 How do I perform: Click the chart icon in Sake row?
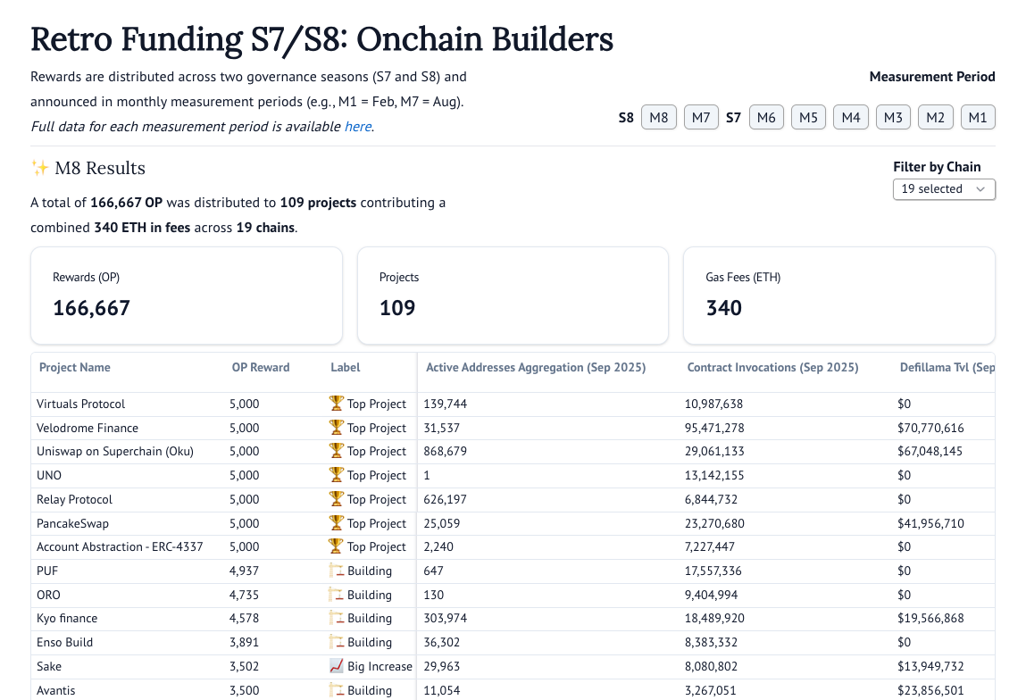[x=336, y=666]
